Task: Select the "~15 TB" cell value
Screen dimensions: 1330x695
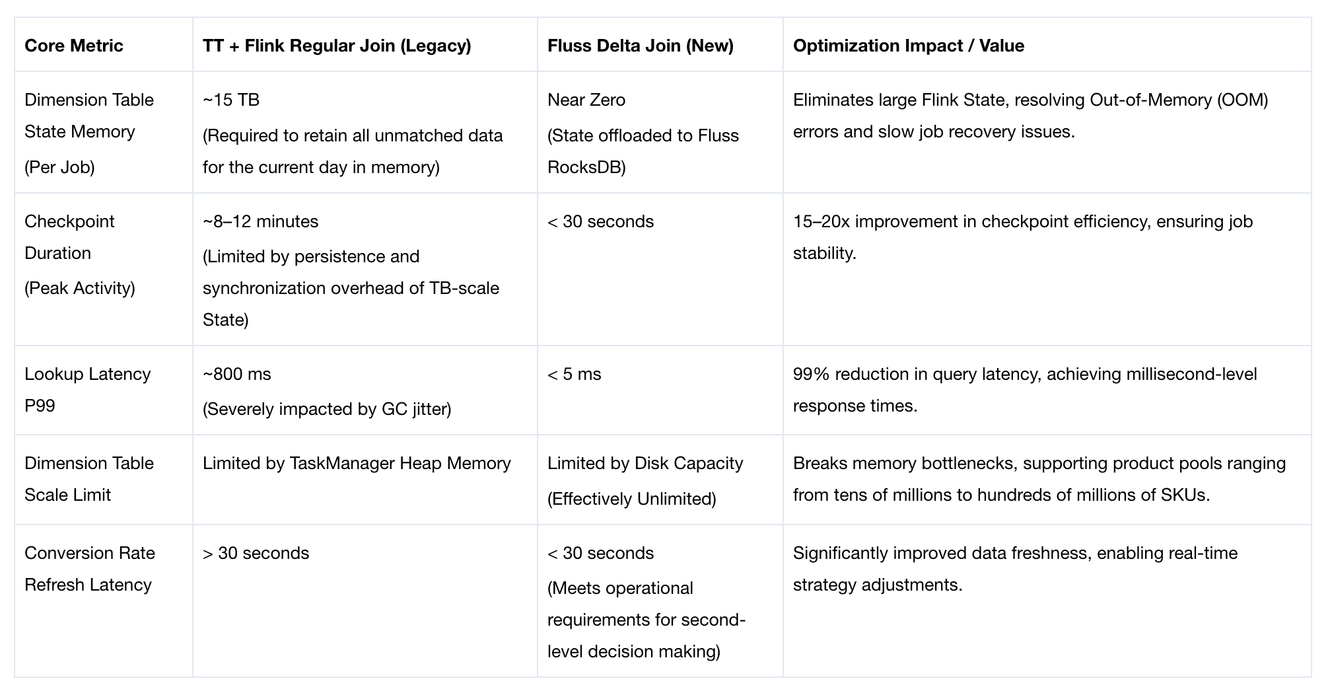Action: (x=231, y=100)
